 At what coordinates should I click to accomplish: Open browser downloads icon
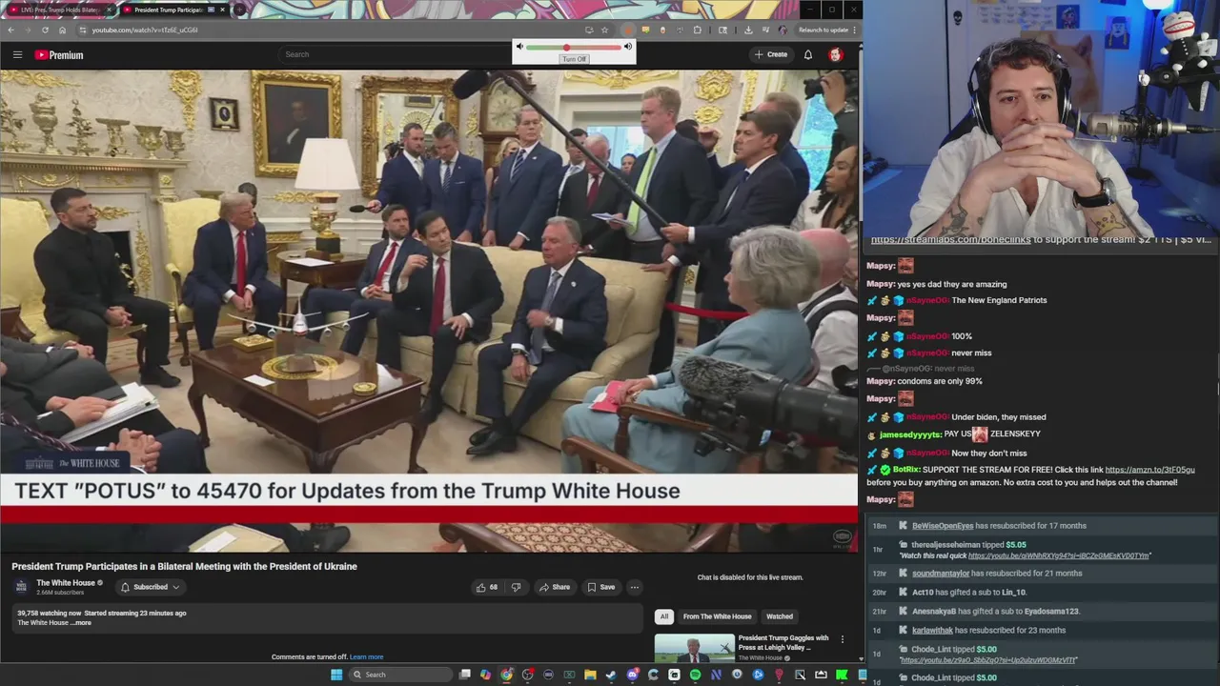pos(747,30)
